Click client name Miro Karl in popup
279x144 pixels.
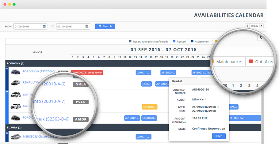tap(199, 99)
